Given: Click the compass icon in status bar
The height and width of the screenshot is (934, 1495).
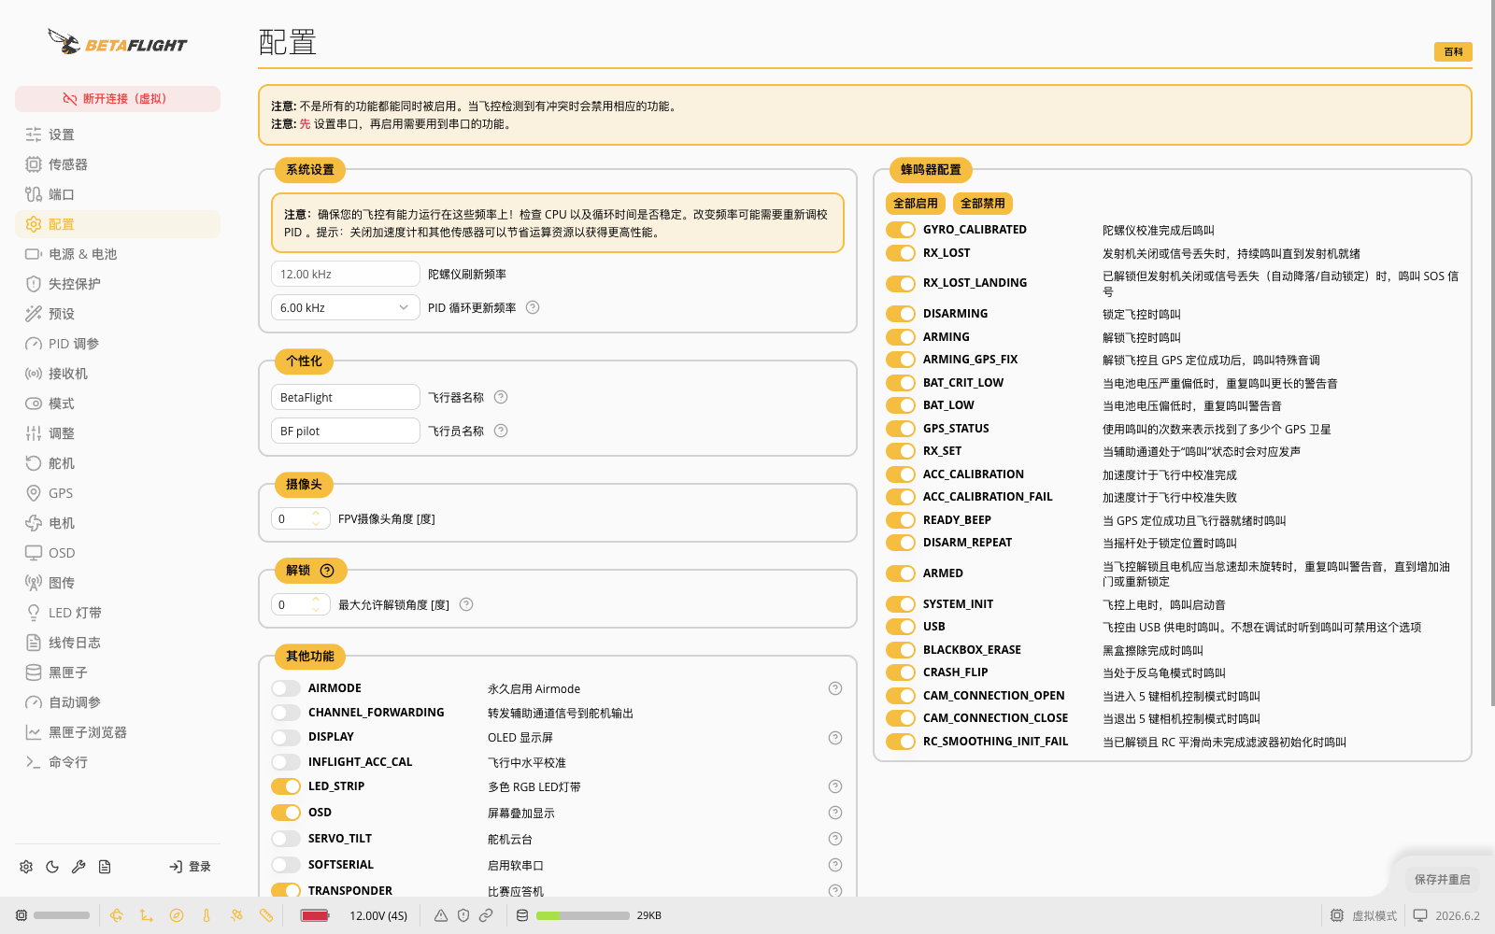Looking at the screenshot, I should point(177,915).
